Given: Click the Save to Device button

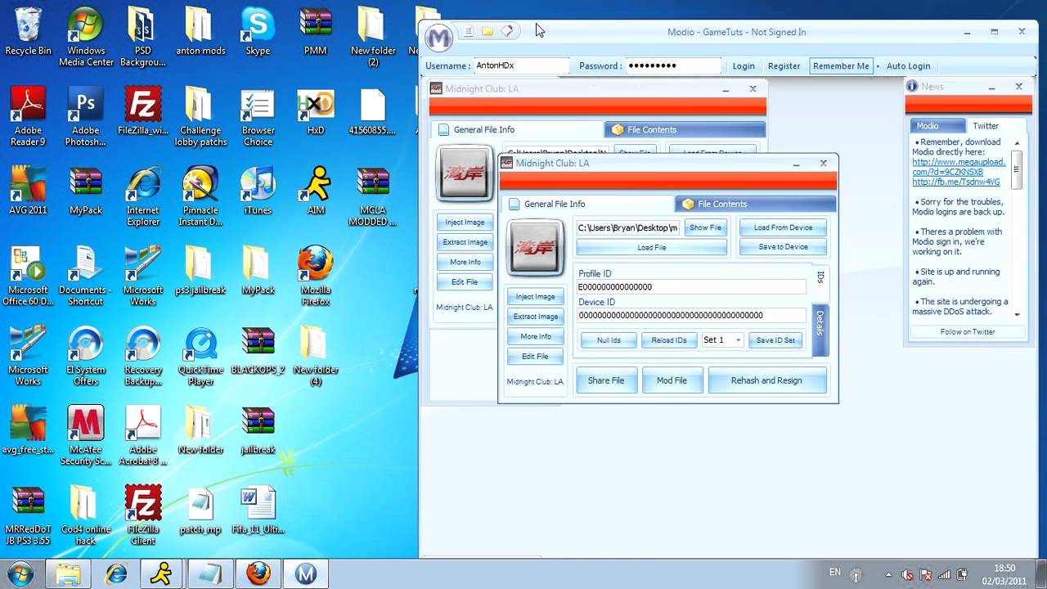Looking at the screenshot, I should [x=783, y=247].
